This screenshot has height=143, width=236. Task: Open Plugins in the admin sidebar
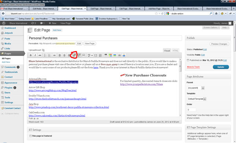8,88
